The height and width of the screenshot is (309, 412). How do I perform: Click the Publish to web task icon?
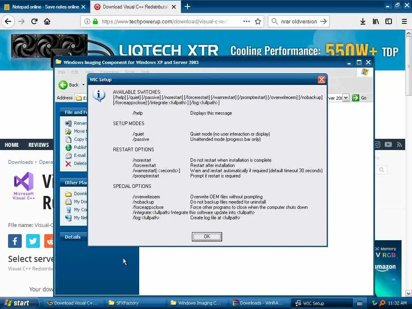[68, 147]
